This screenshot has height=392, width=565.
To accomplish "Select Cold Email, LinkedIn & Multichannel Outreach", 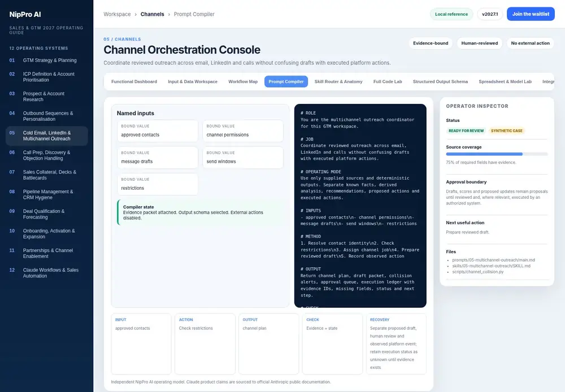I will pos(46,136).
